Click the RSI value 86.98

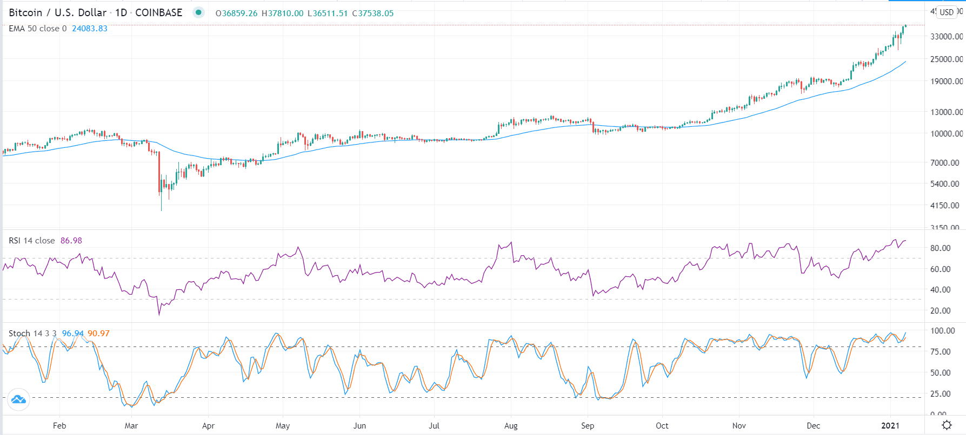(x=71, y=241)
